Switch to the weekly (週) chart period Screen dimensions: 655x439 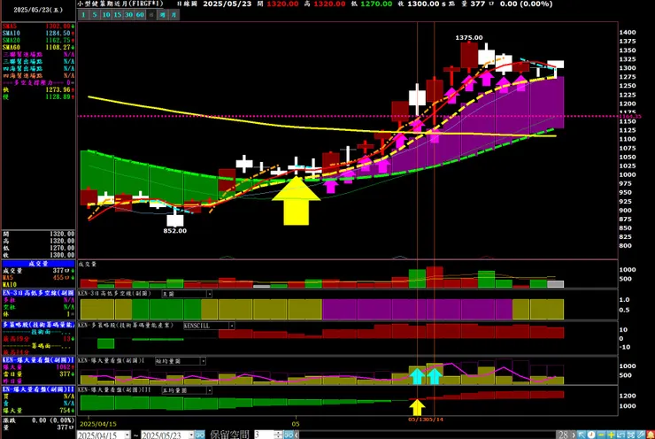click(x=163, y=15)
